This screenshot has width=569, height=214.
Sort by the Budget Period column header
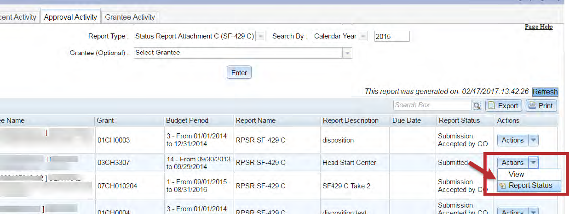click(x=187, y=121)
